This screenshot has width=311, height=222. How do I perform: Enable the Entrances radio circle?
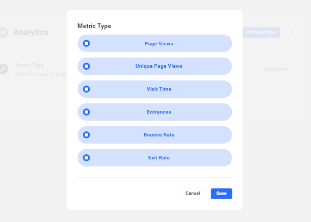pyautogui.click(x=86, y=112)
